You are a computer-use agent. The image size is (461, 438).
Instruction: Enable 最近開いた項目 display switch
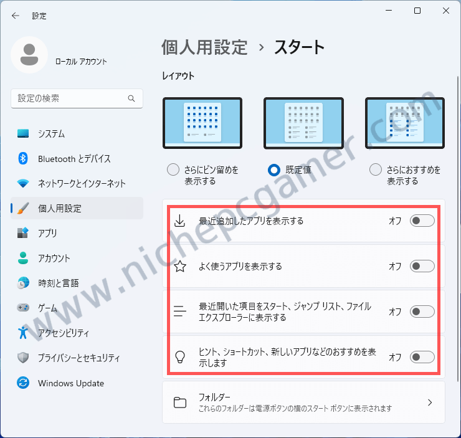tap(422, 312)
